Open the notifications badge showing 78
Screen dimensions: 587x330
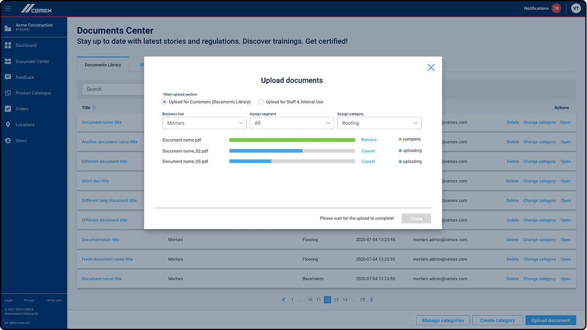[556, 8]
